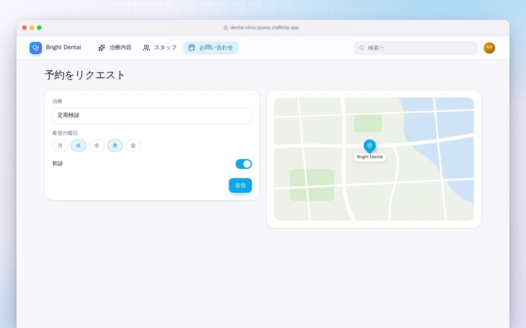Click the magnifier icon in the search box
This screenshot has width=526, height=328.
coord(362,48)
